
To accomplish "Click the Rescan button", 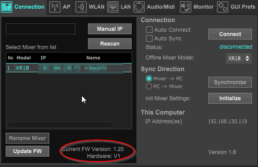I will pos(110,44).
